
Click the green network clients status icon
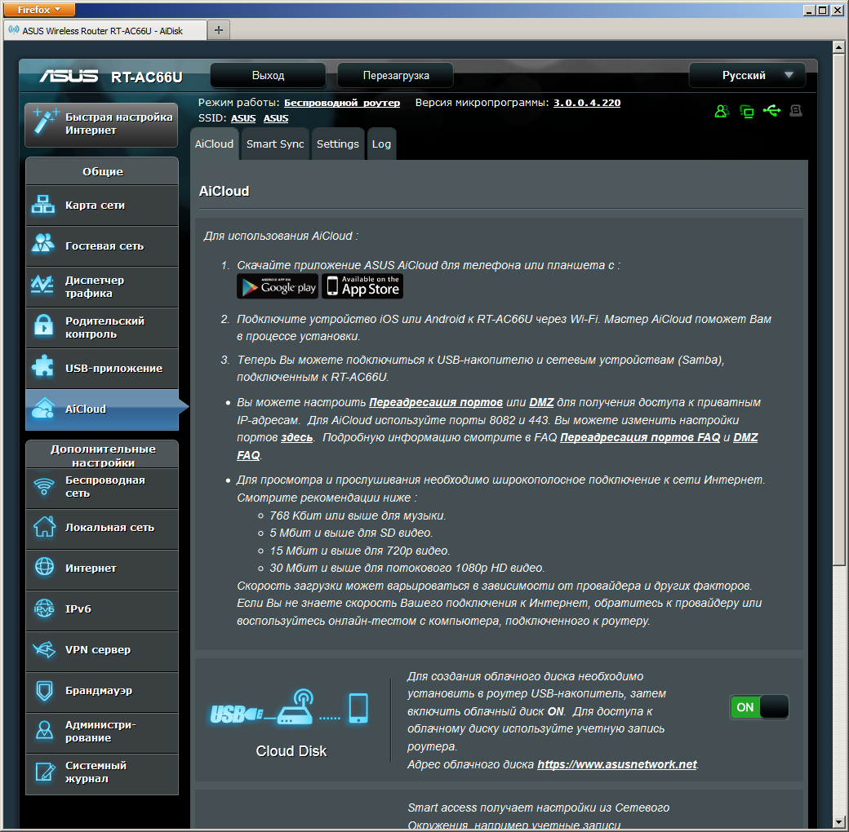(747, 112)
